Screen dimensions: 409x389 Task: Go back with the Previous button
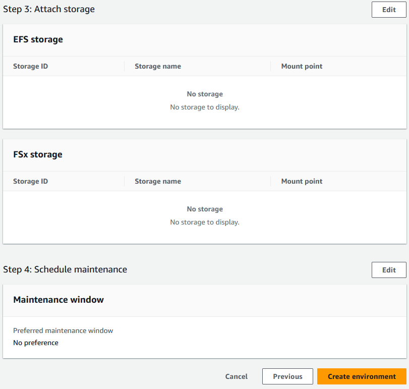pyautogui.click(x=287, y=376)
